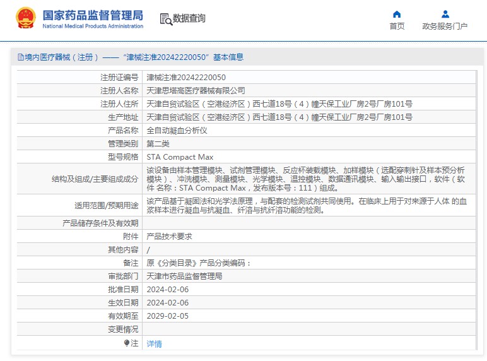Click the national emblem logo
This screenshot has height=361, width=487.
click(x=26, y=18)
